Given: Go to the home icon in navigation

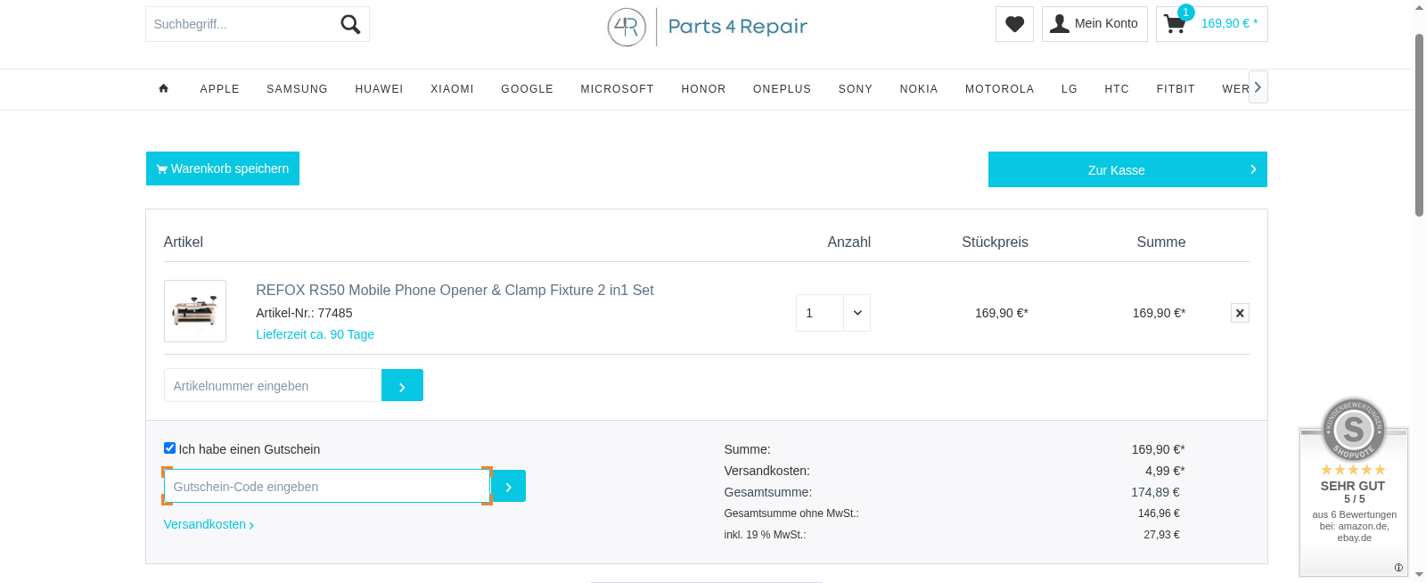Looking at the screenshot, I should [x=164, y=88].
